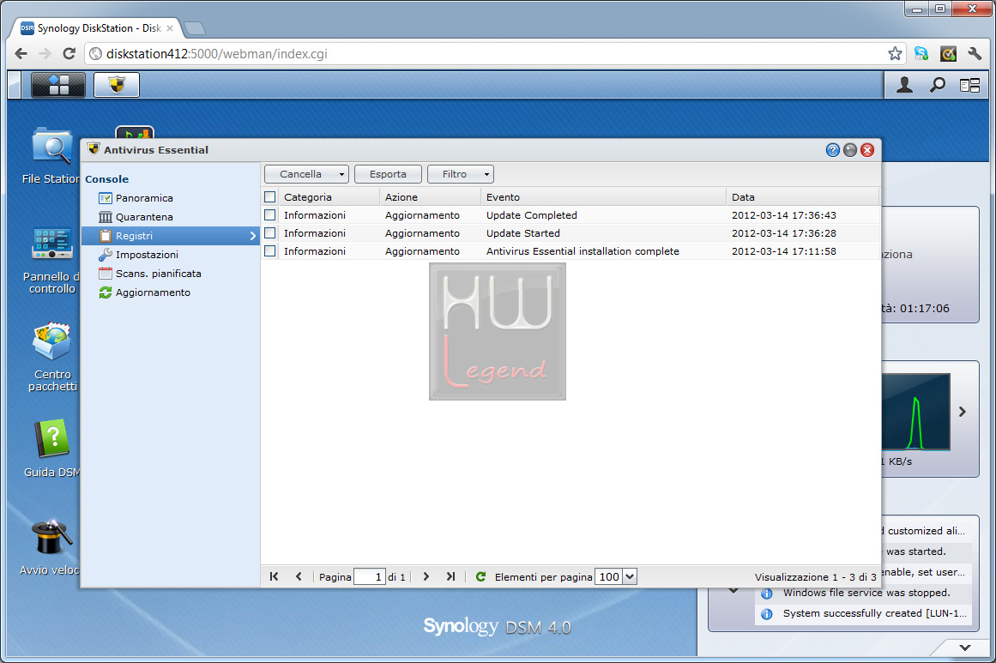Open the user options icon

tap(904, 84)
